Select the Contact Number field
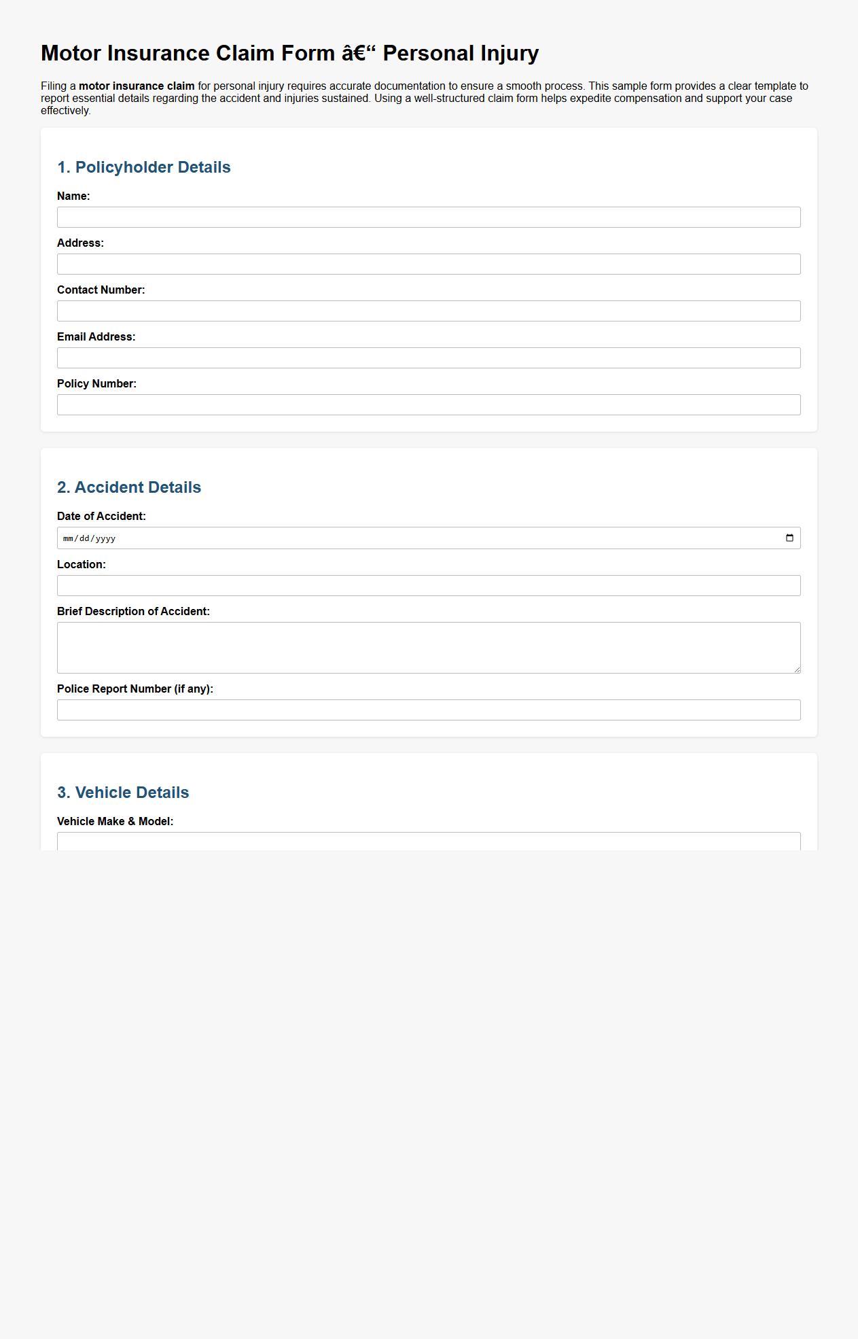The image size is (858, 1339). 428,311
